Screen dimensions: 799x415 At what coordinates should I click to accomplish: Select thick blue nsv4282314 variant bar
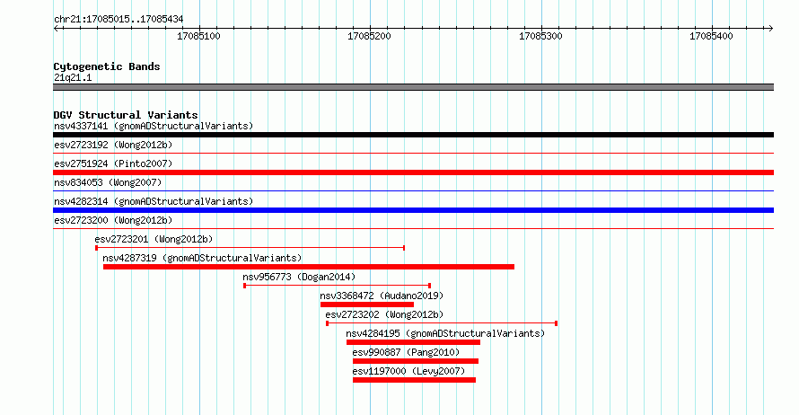click(413, 210)
